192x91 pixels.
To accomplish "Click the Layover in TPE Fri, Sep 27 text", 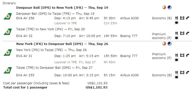I will tap(75, 62).
